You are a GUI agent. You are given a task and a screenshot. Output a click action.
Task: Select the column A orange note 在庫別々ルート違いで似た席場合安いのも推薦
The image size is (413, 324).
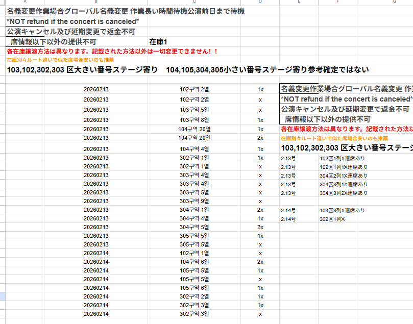(x=60, y=60)
